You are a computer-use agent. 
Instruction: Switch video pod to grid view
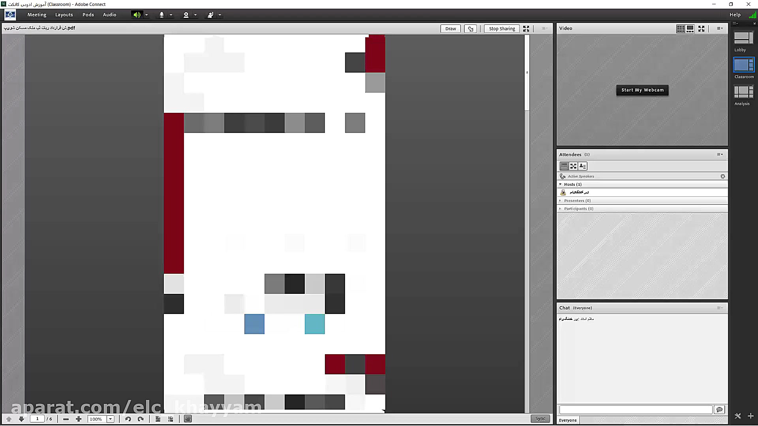(x=681, y=28)
